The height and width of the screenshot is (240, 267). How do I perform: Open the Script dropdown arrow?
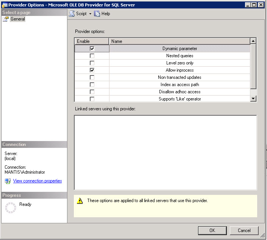[x=90, y=14]
